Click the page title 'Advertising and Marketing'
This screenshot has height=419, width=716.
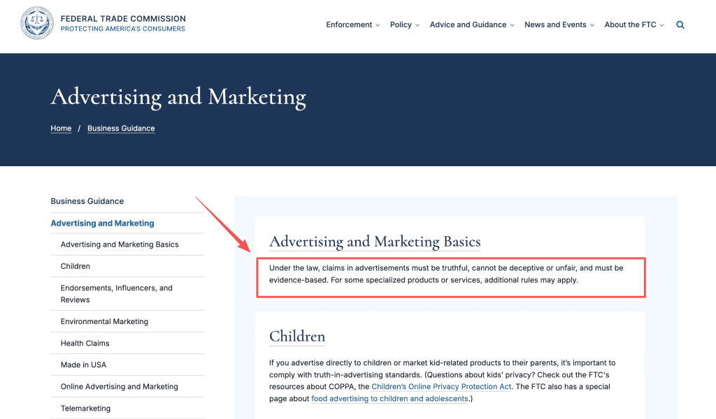(x=178, y=97)
